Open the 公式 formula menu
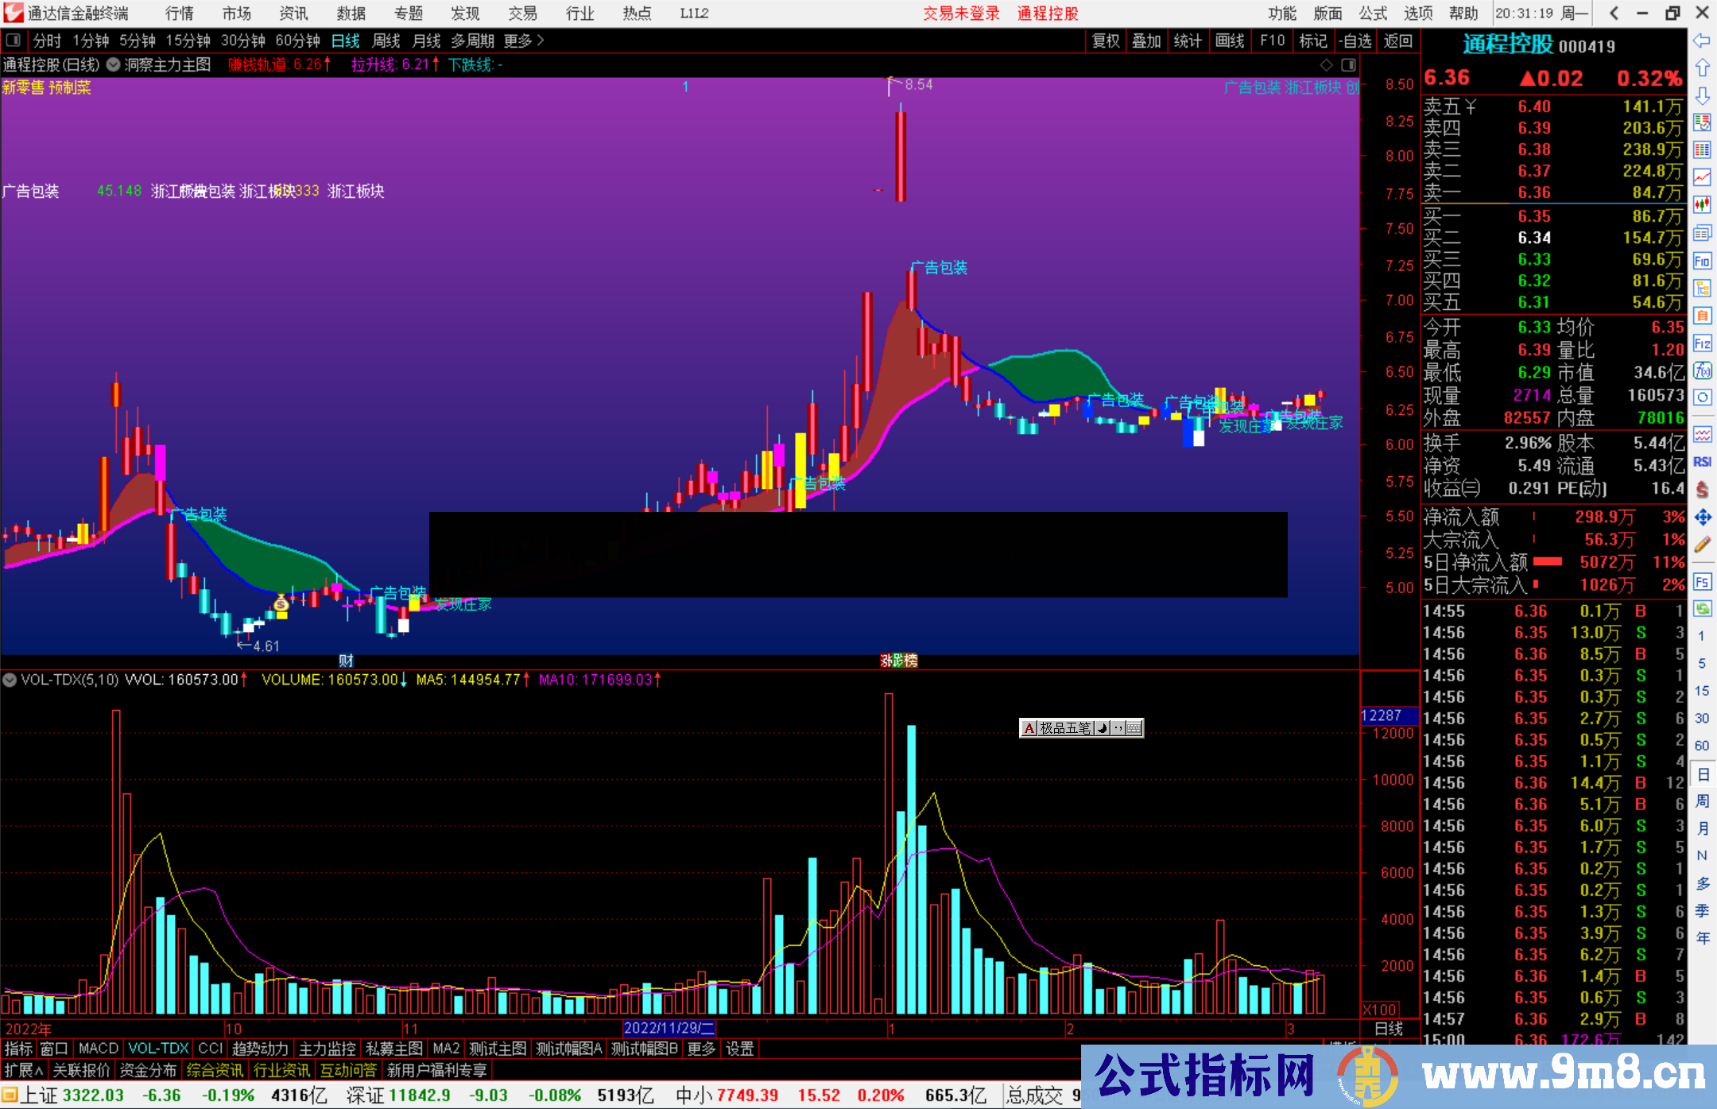1717x1109 pixels. click(x=1373, y=14)
